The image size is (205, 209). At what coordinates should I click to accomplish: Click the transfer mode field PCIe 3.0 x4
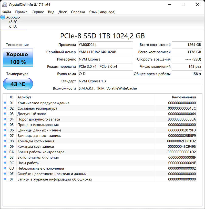point(105,66)
